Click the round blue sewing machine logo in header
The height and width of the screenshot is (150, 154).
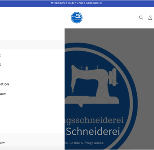pos(77,18)
